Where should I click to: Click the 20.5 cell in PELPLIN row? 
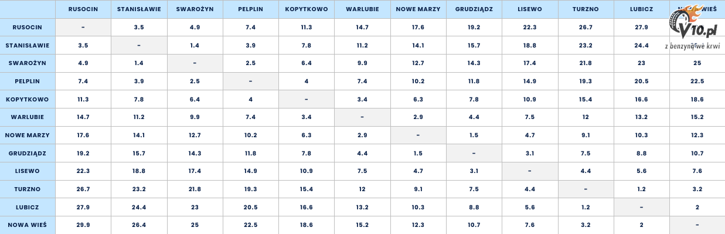pos(641,82)
